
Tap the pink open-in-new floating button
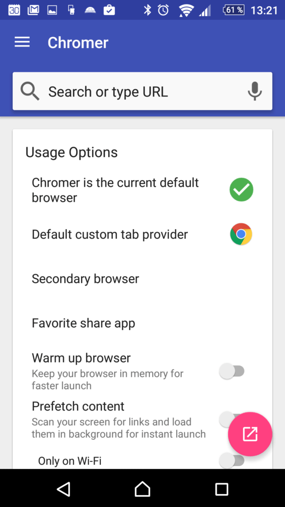pyautogui.click(x=250, y=434)
